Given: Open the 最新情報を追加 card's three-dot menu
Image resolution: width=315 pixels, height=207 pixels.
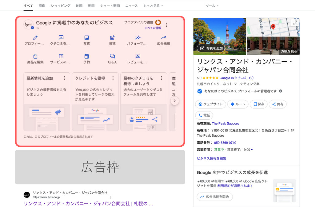Looking at the screenshot, I should (65, 78).
